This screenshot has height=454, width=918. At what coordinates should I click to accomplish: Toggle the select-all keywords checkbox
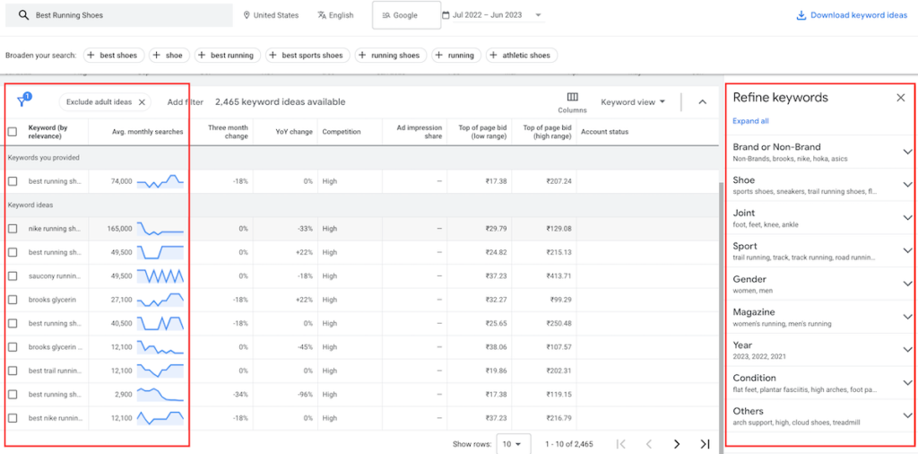tap(13, 132)
